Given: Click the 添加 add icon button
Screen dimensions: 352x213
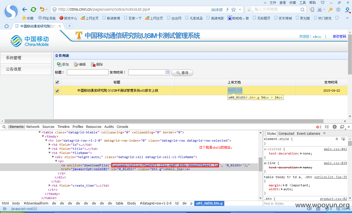Looking at the screenshot, I should point(63,65).
